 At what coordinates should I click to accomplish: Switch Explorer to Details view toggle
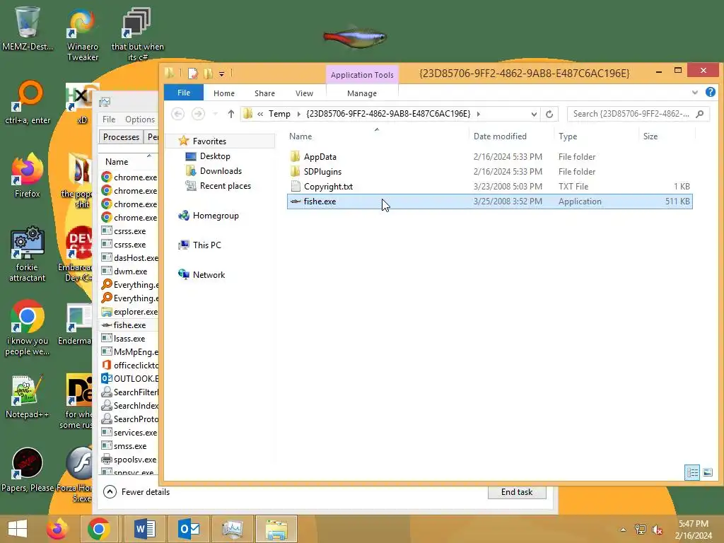[x=691, y=472]
